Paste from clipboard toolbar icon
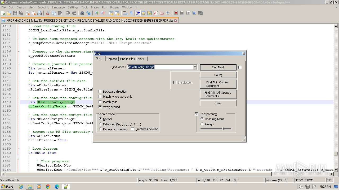This screenshot has height=190, width=339. tap(60, 13)
